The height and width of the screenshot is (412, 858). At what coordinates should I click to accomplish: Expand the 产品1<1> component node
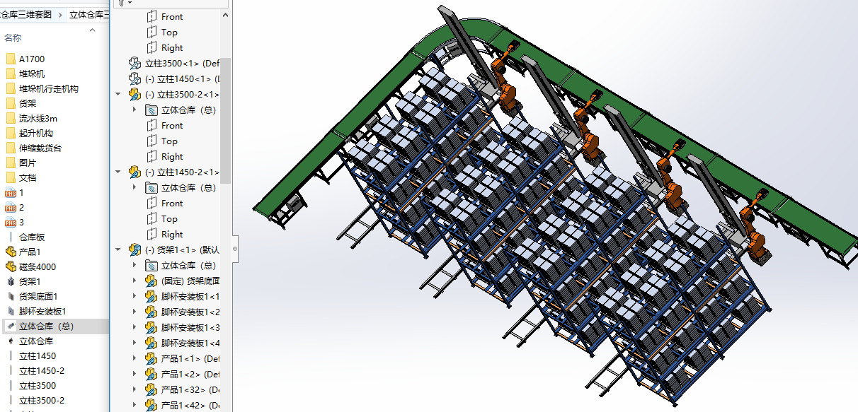coord(134,359)
